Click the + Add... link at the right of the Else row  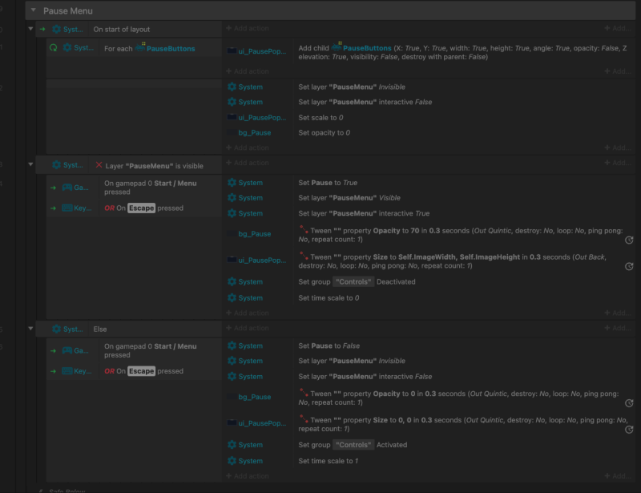pos(618,328)
